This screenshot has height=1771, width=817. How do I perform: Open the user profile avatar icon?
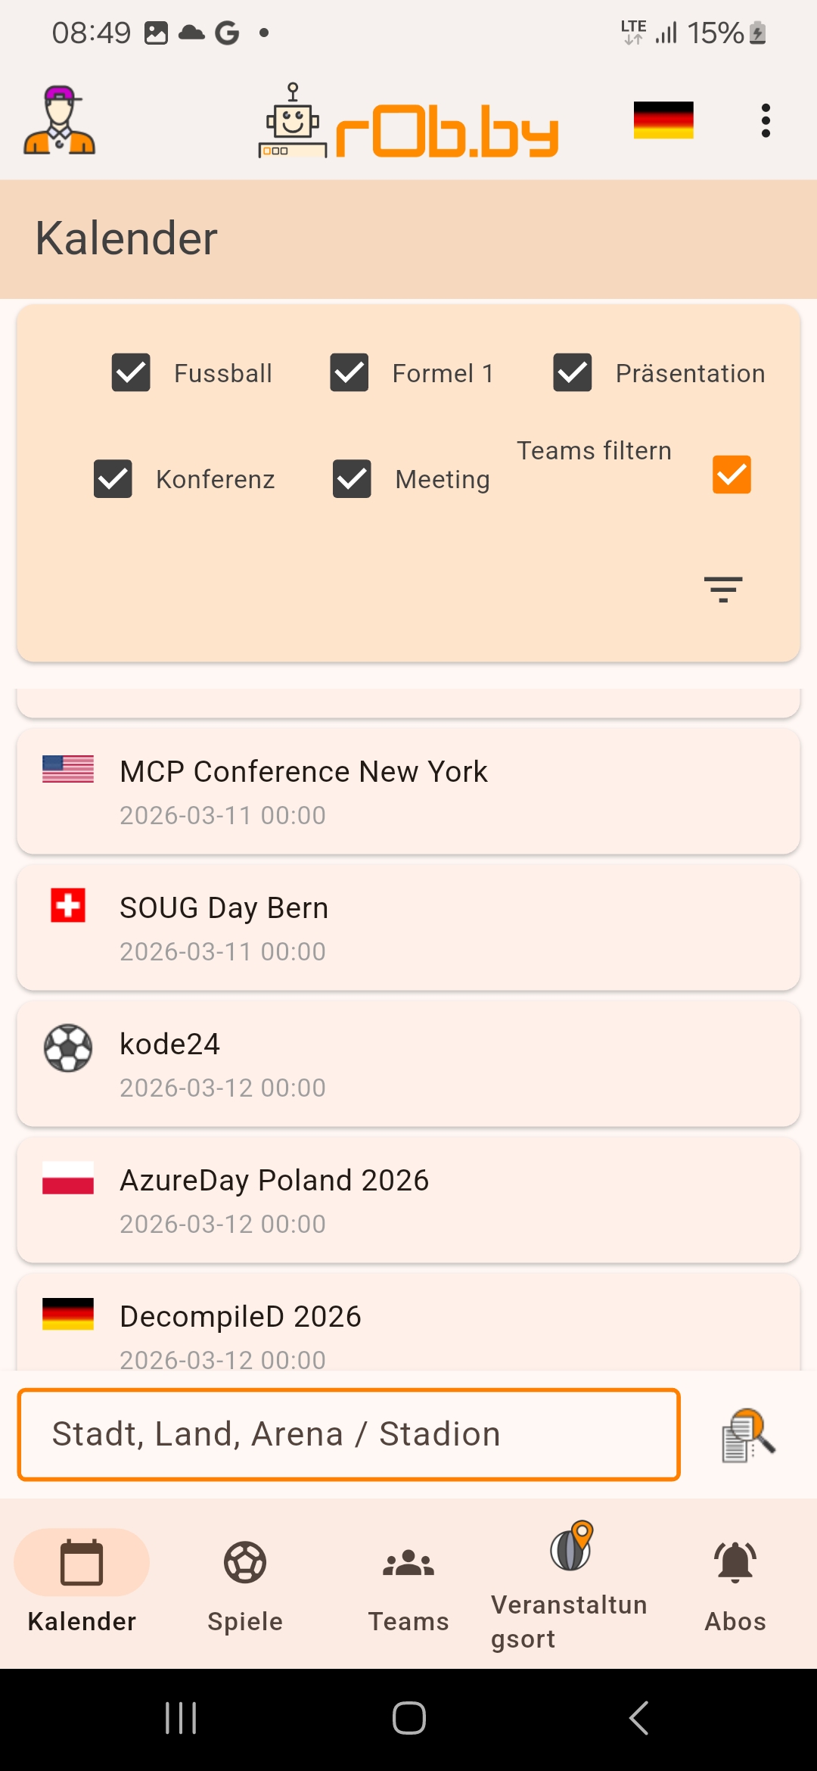click(x=59, y=121)
